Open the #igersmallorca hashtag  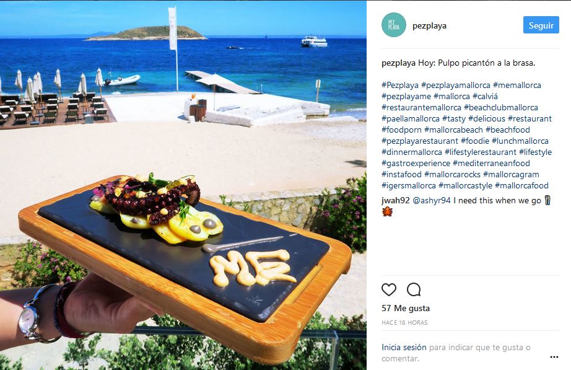pyautogui.click(x=409, y=185)
